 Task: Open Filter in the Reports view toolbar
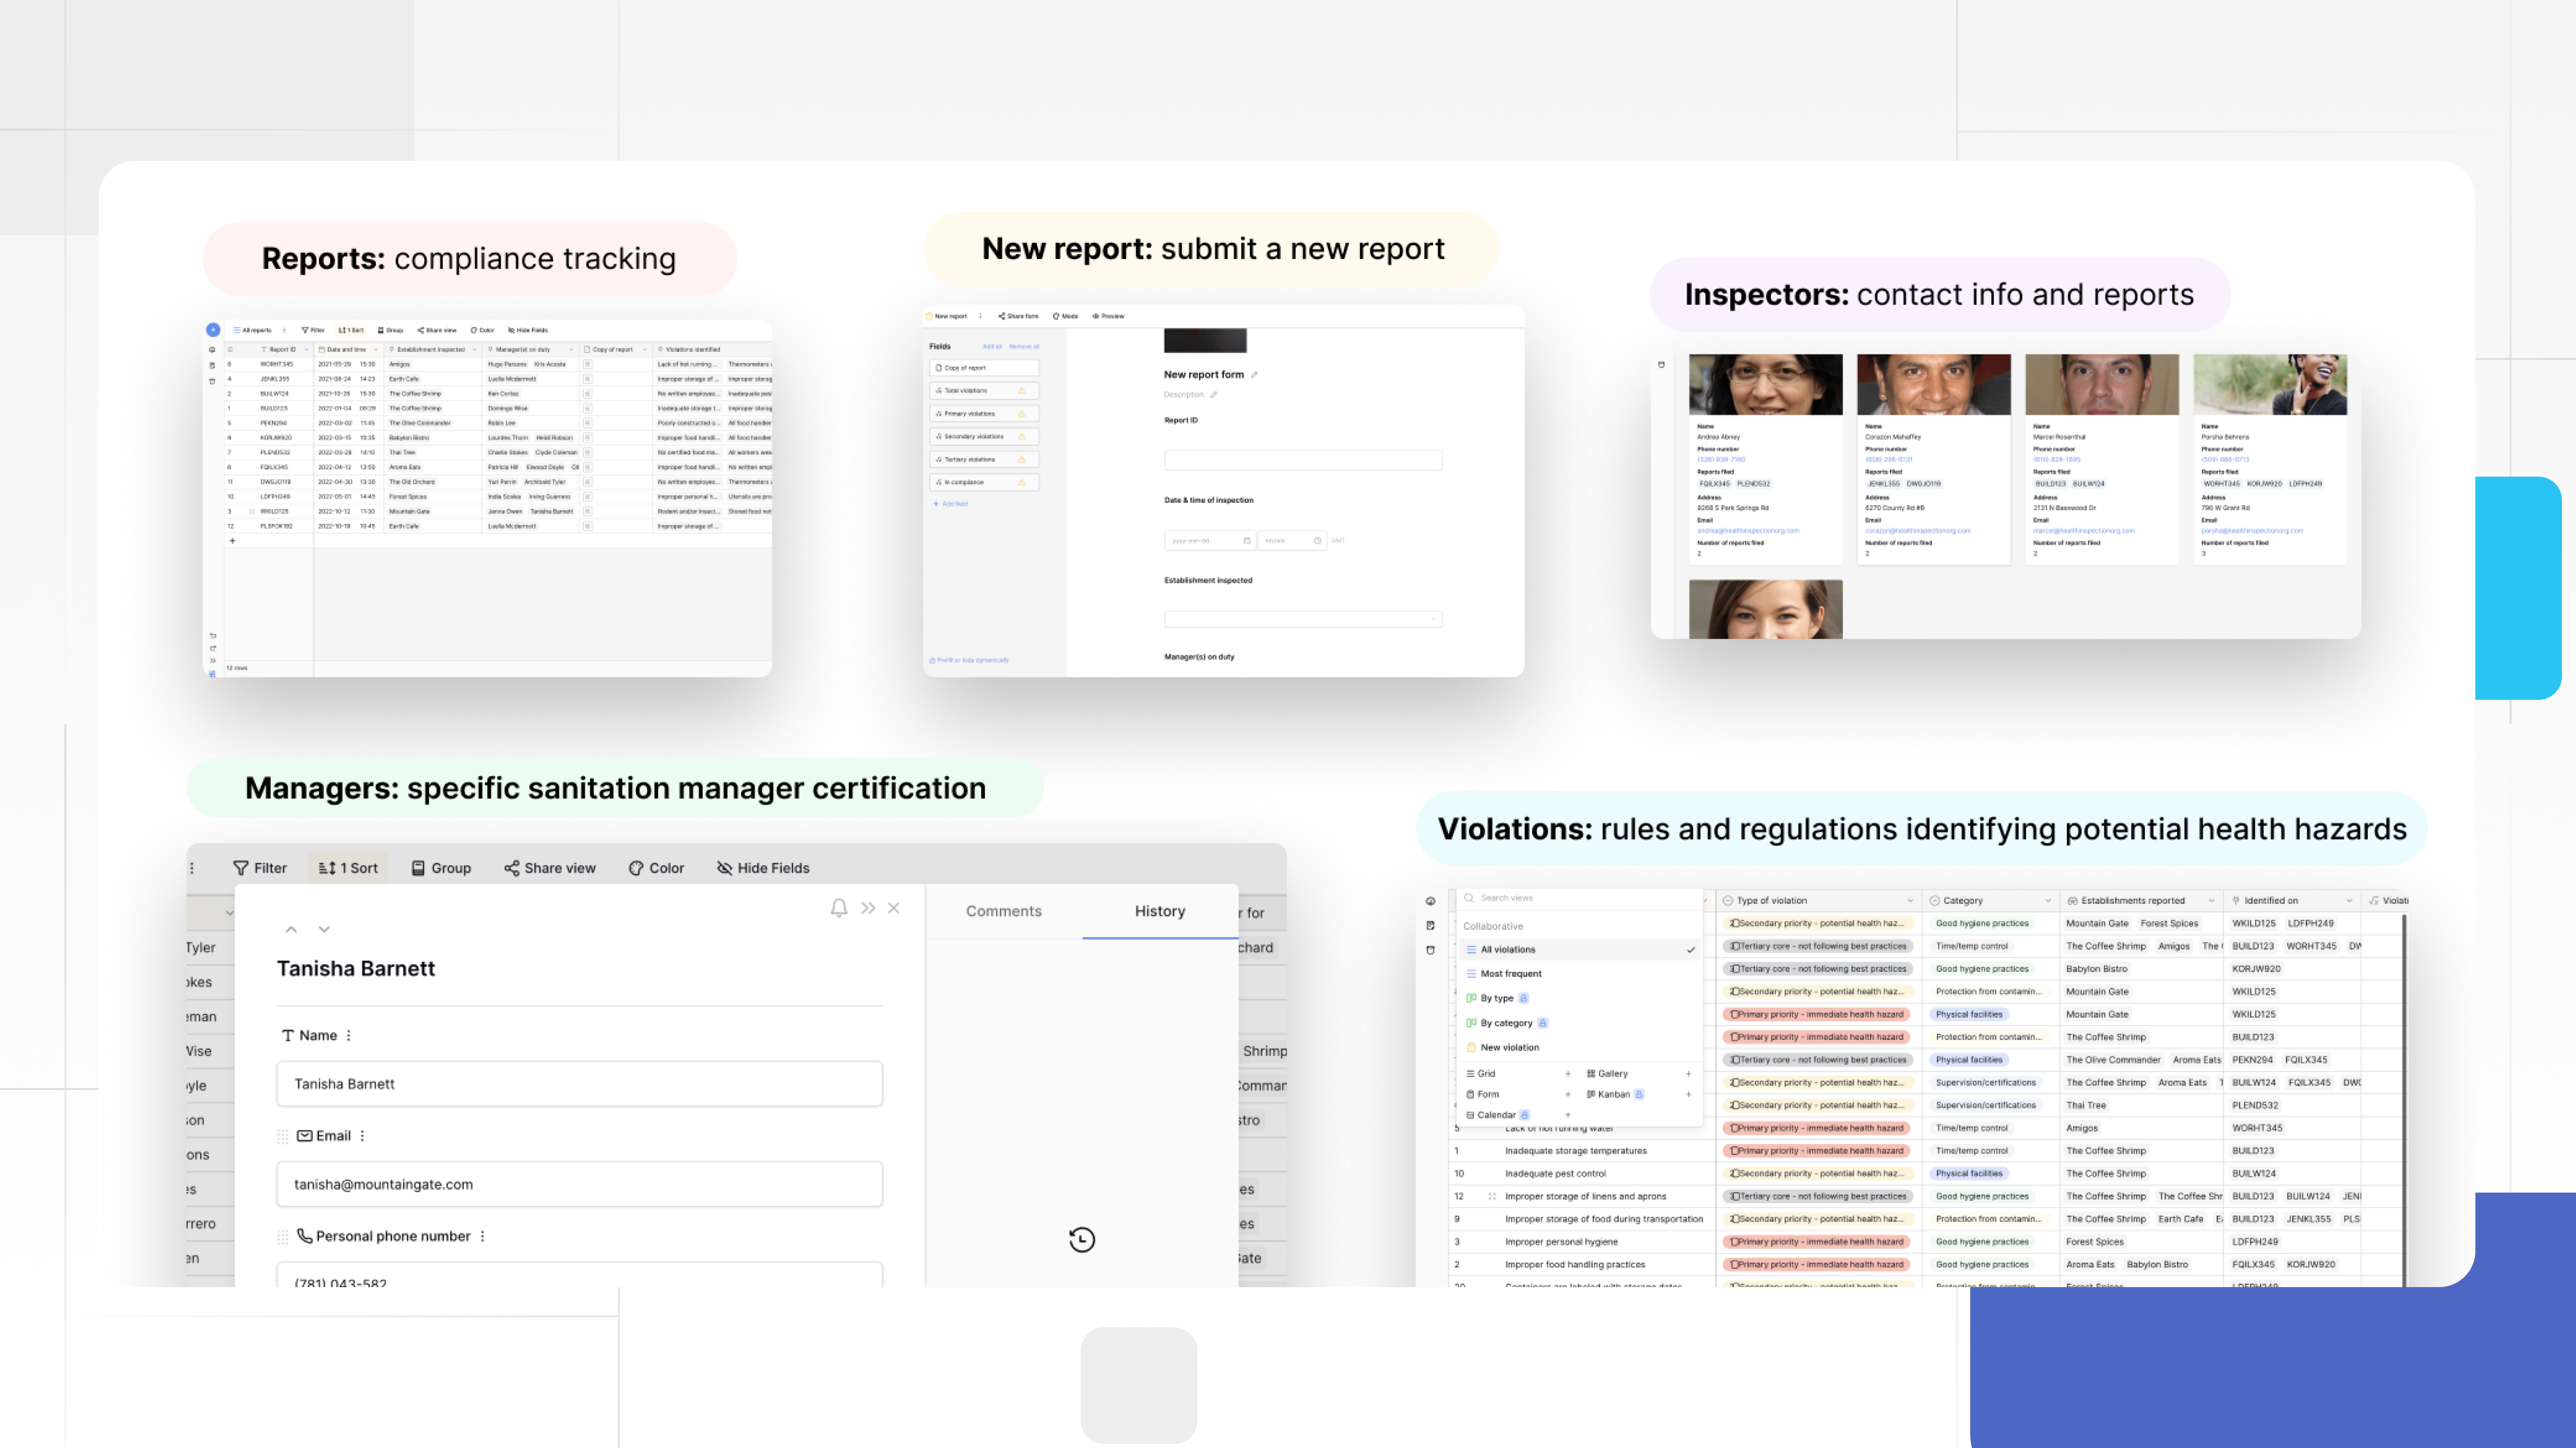point(313,330)
